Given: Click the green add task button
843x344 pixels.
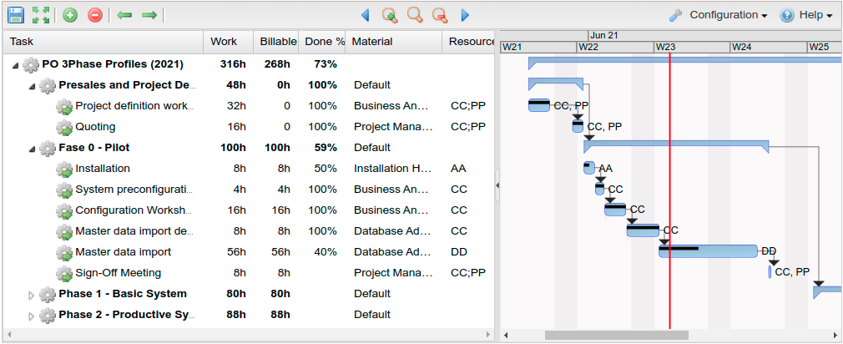Looking at the screenshot, I should [x=70, y=15].
